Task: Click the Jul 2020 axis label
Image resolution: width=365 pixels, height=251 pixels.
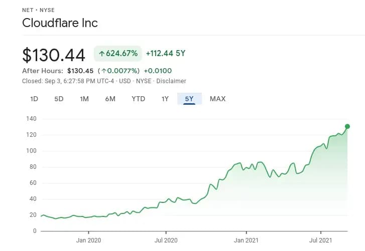Action: click(x=165, y=240)
